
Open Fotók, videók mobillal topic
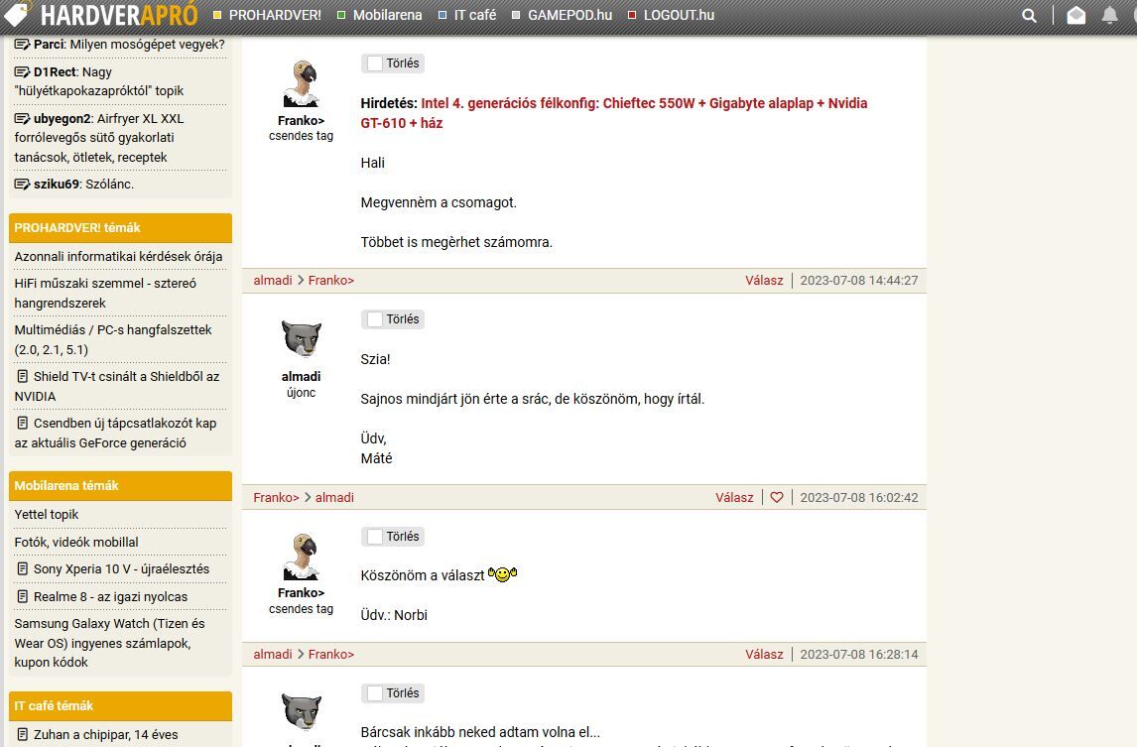pos(76,542)
